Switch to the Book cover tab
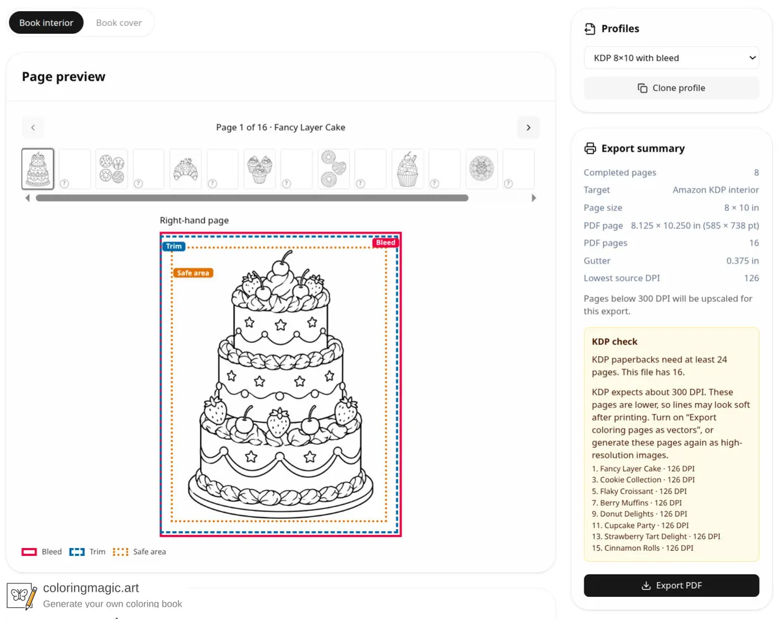This screenshot has height=619, width=781. click(x=118, y=23)
